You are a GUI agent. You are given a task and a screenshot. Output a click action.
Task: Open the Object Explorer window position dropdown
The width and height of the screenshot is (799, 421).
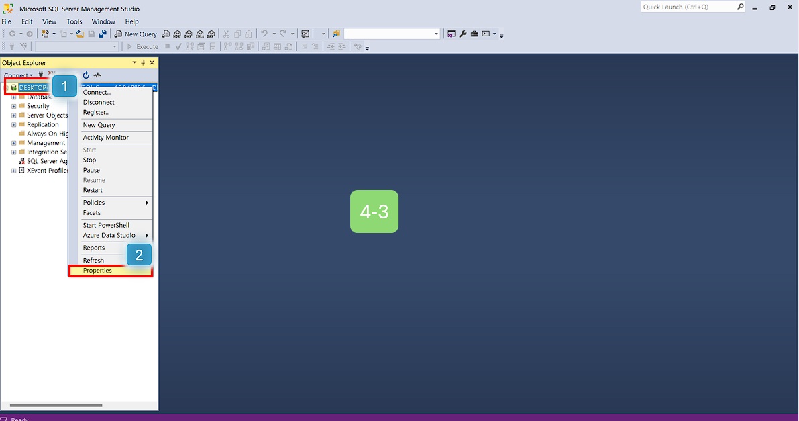tap(134, 62)
